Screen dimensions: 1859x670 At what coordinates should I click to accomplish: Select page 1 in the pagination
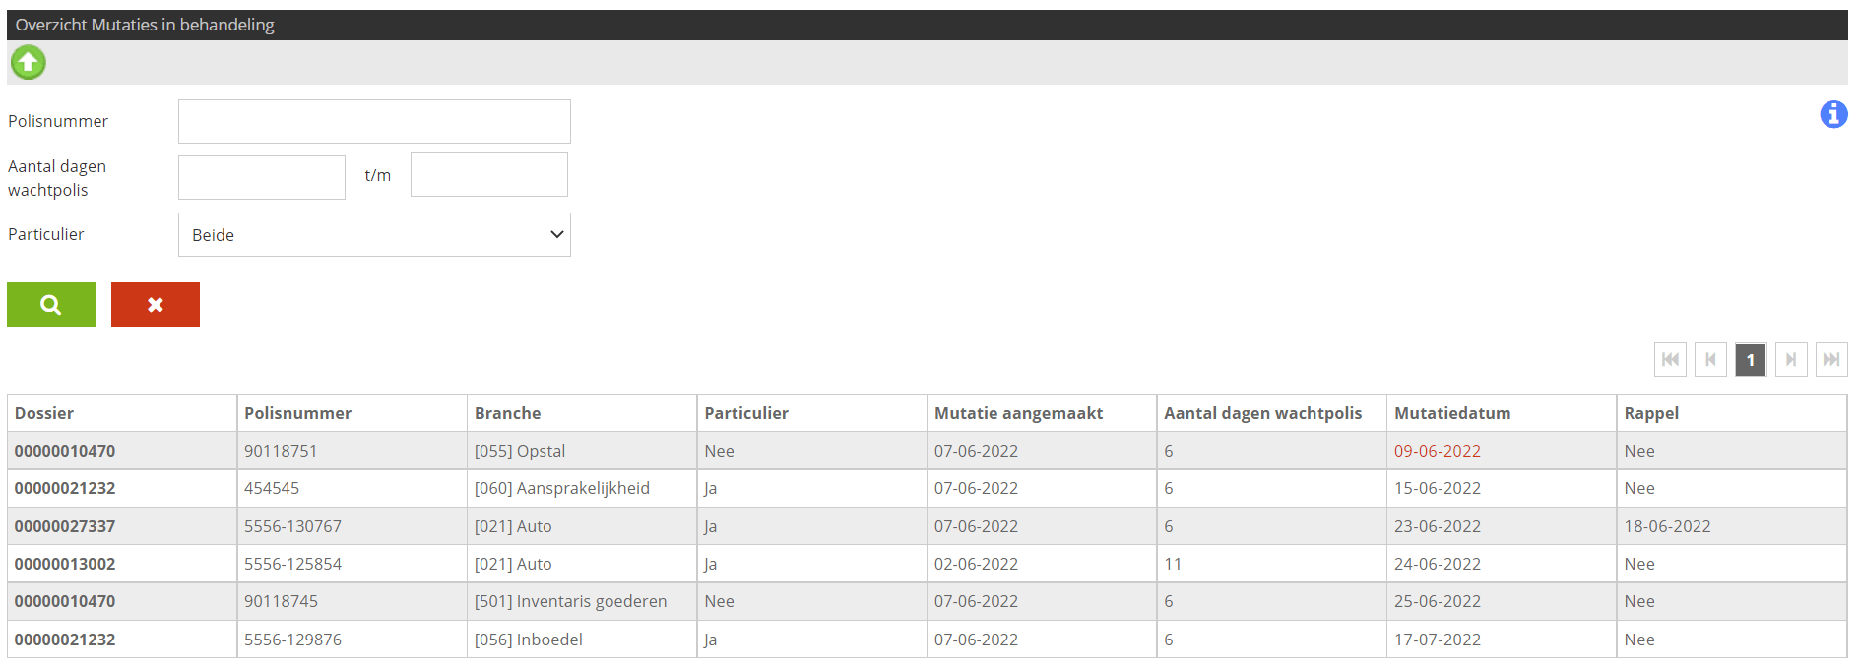pyautogui.click(x=1751, y=359)
